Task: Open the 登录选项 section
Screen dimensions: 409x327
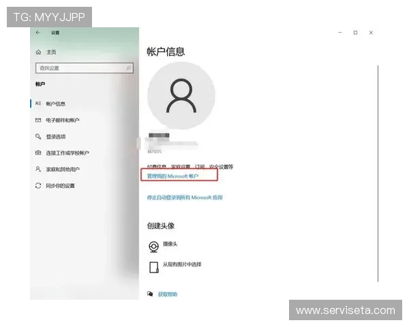Action: coord(56,136)
